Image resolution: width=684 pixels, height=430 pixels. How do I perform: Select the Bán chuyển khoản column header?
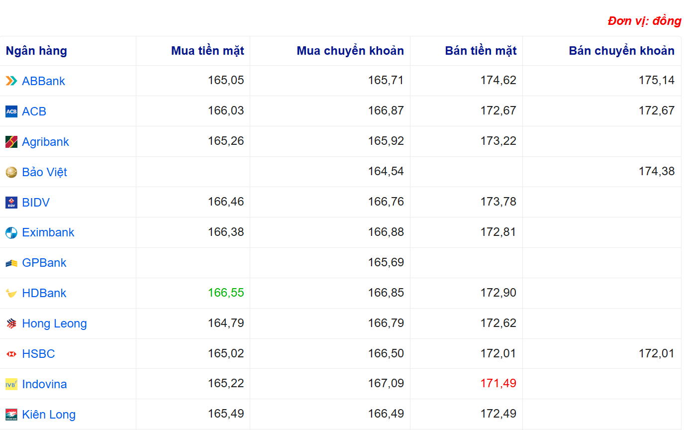point(621,51)
